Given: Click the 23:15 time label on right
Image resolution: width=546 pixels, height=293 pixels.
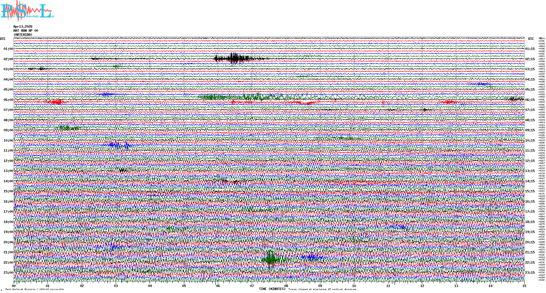Looking at the screenshot, I should point(530,273).
